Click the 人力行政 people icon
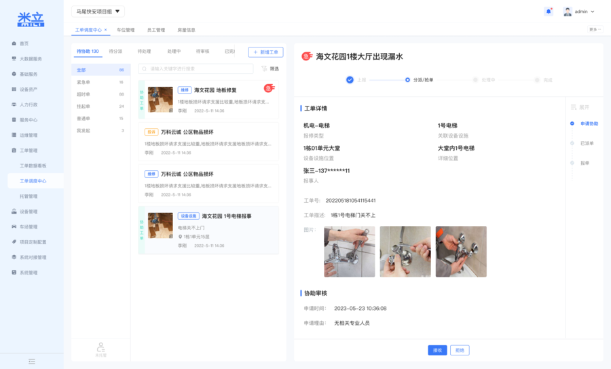This screenshot has width=611, height=369. (x=14, y=104)
